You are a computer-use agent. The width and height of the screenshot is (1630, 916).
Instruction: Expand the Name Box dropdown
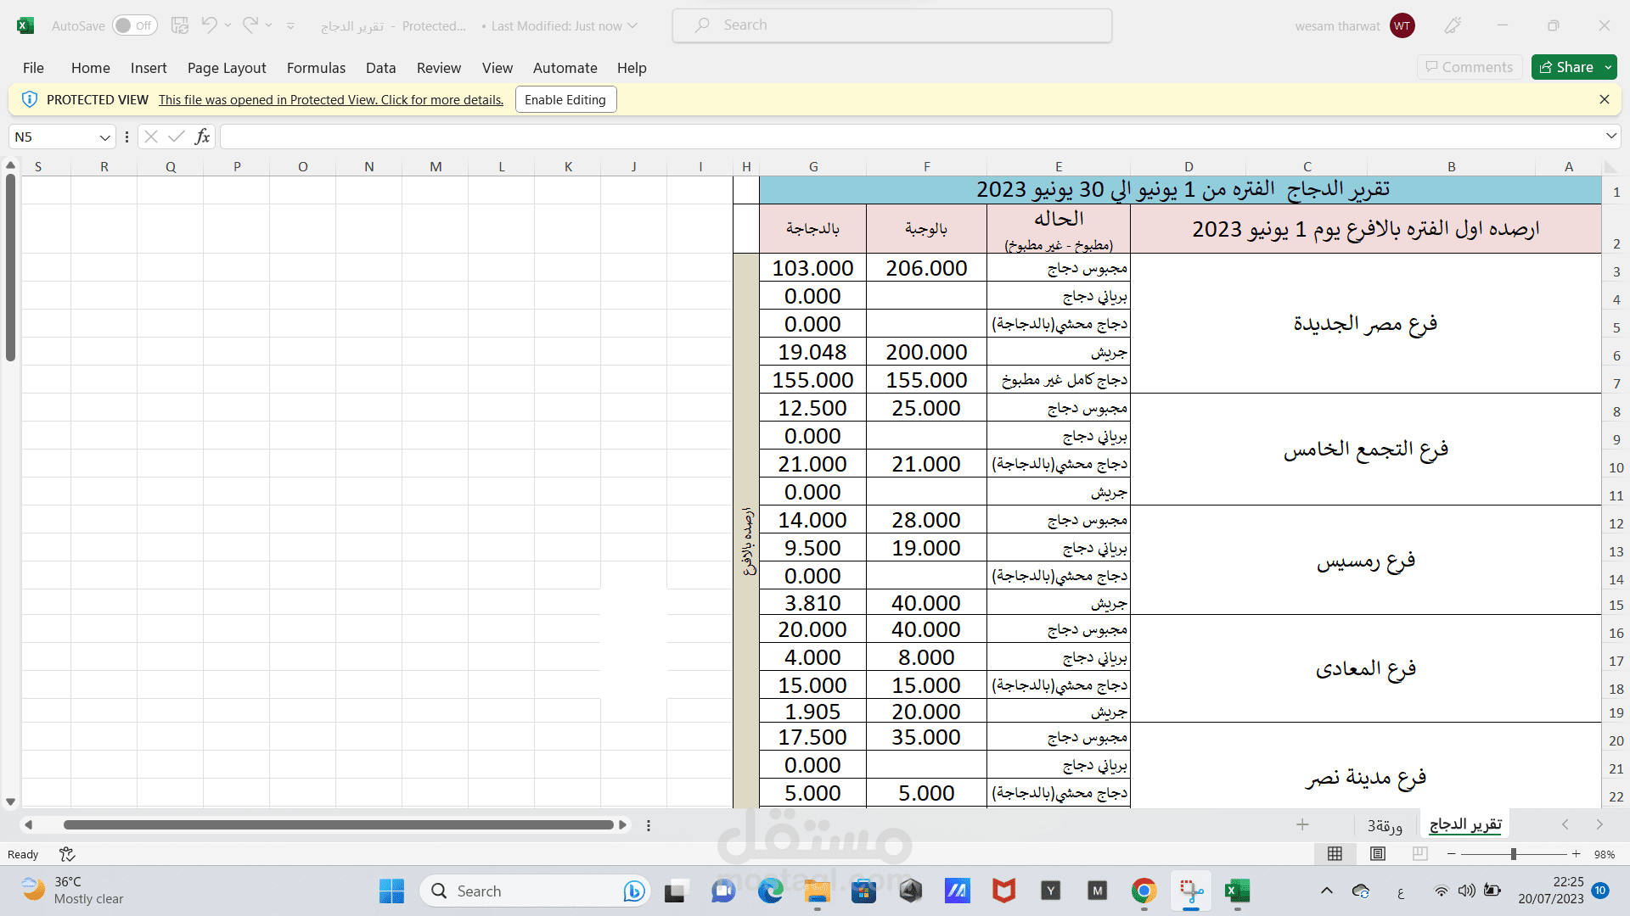pyautogui.click(x=104, y=137)
